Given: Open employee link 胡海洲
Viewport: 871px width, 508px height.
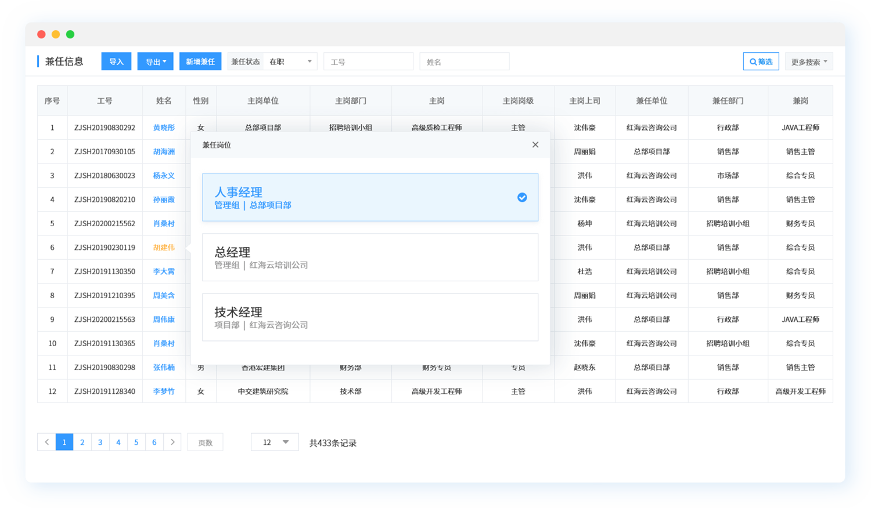Looking at the screenshot, I should (x=164, y=151).
